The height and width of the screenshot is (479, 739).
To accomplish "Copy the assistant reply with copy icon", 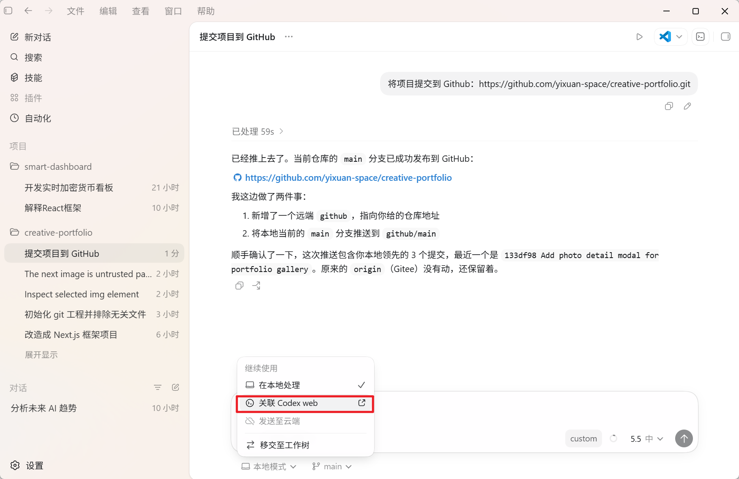I will [239, 286].
